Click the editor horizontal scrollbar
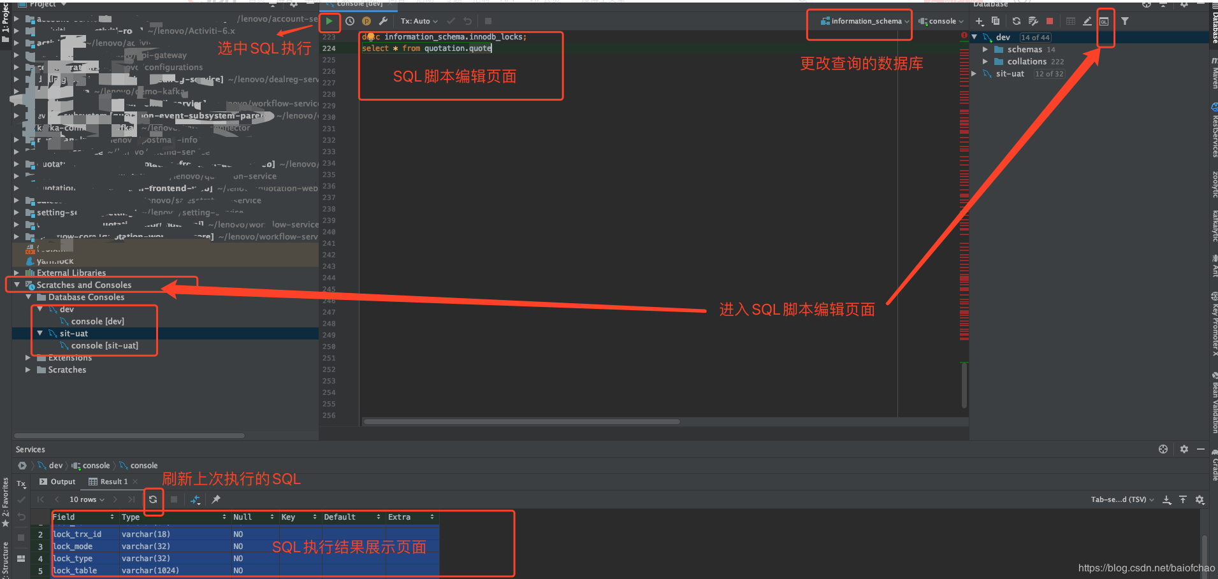 click(521, 422)
